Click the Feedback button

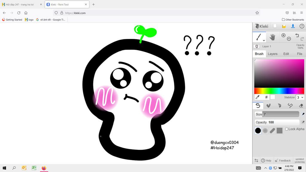coord(283,160)
